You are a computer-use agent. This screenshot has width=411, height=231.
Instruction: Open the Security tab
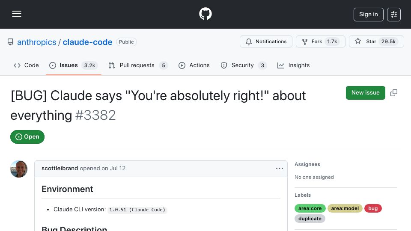[244, 65]
